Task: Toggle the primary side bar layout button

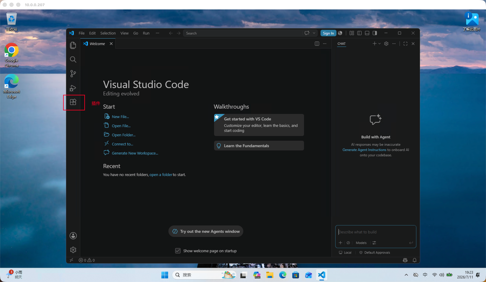Action: [x=359, y=33]
